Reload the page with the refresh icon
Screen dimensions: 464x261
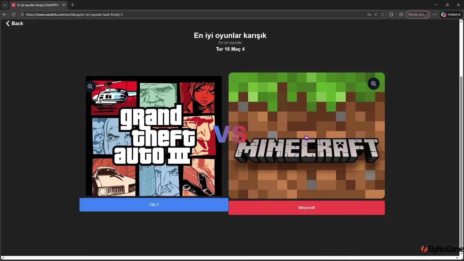coord(13,14)
